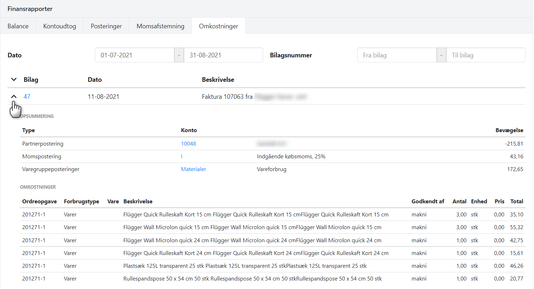
Task: Click the Dato column header
Action: (95, 80)
